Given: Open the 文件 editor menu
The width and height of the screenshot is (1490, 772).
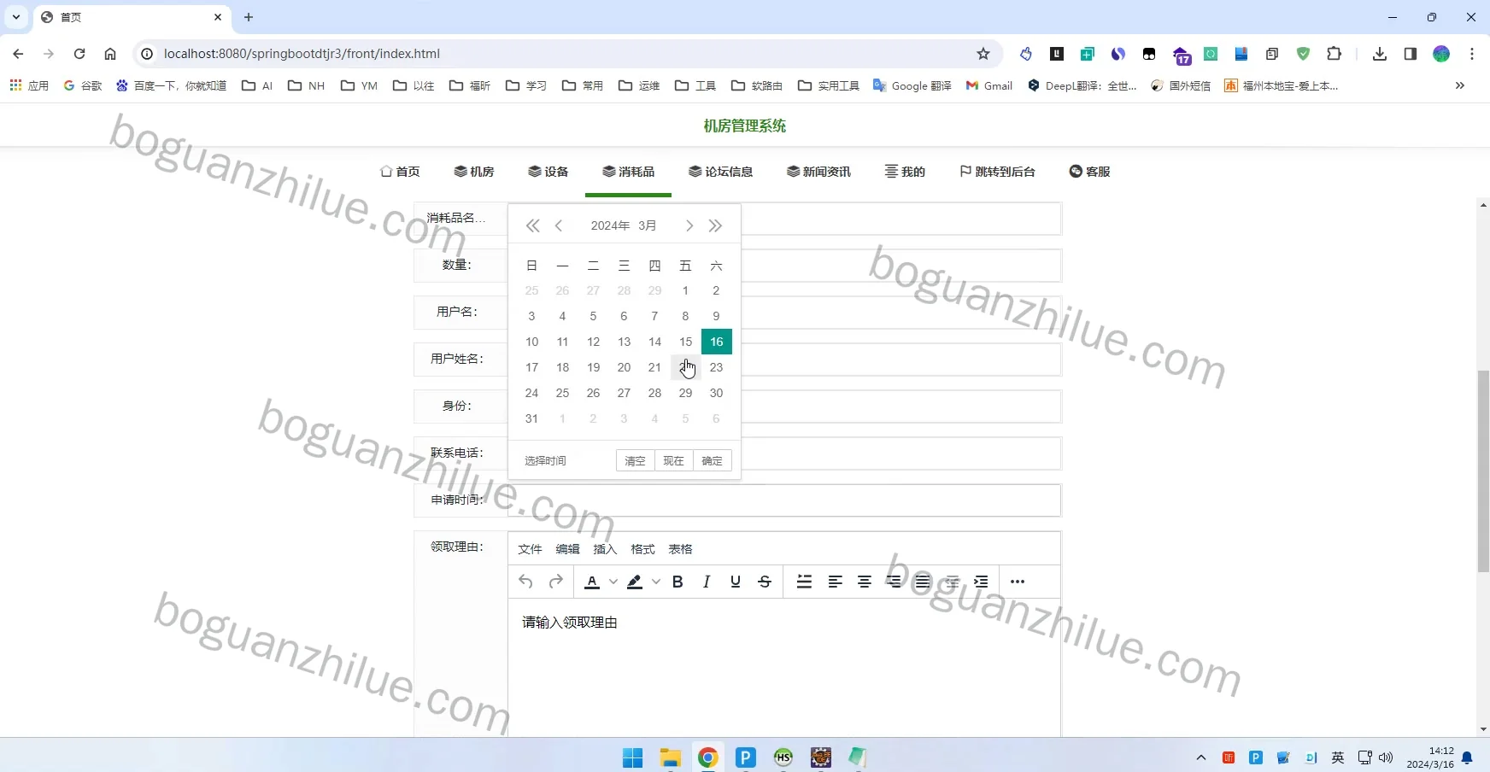Looking at the screenshot, I should [530, 549].
